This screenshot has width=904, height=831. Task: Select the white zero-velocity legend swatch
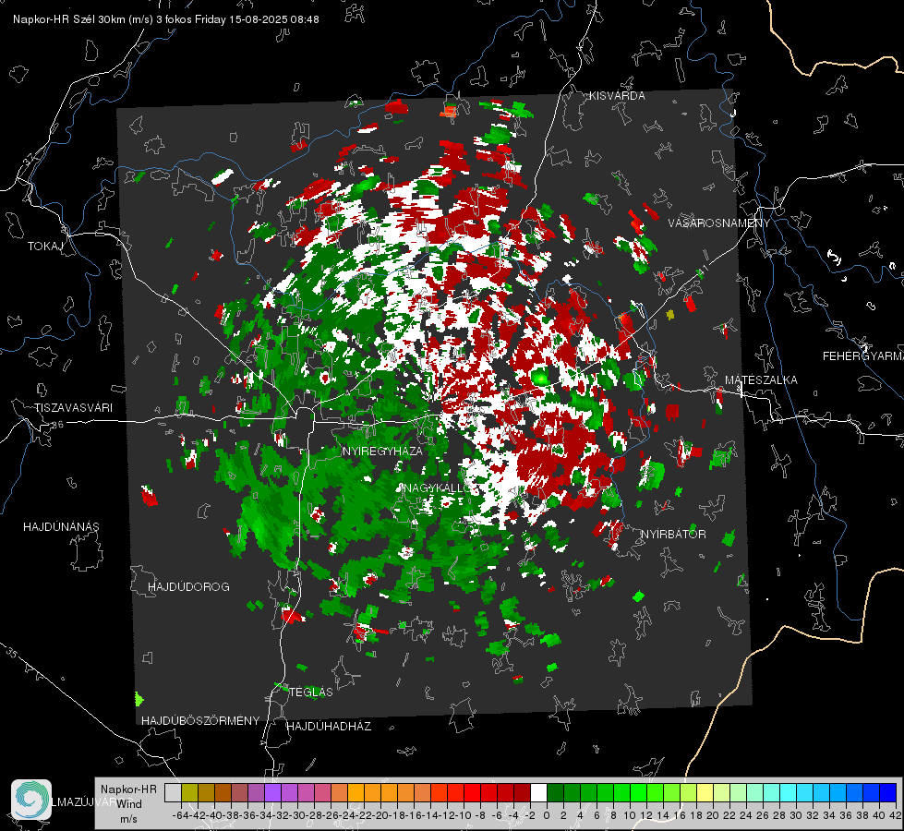click(x=539, y=793)
